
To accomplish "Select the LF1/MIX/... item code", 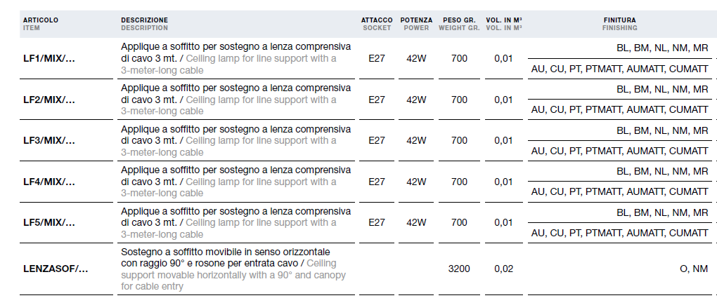I will tap(49, 59).
